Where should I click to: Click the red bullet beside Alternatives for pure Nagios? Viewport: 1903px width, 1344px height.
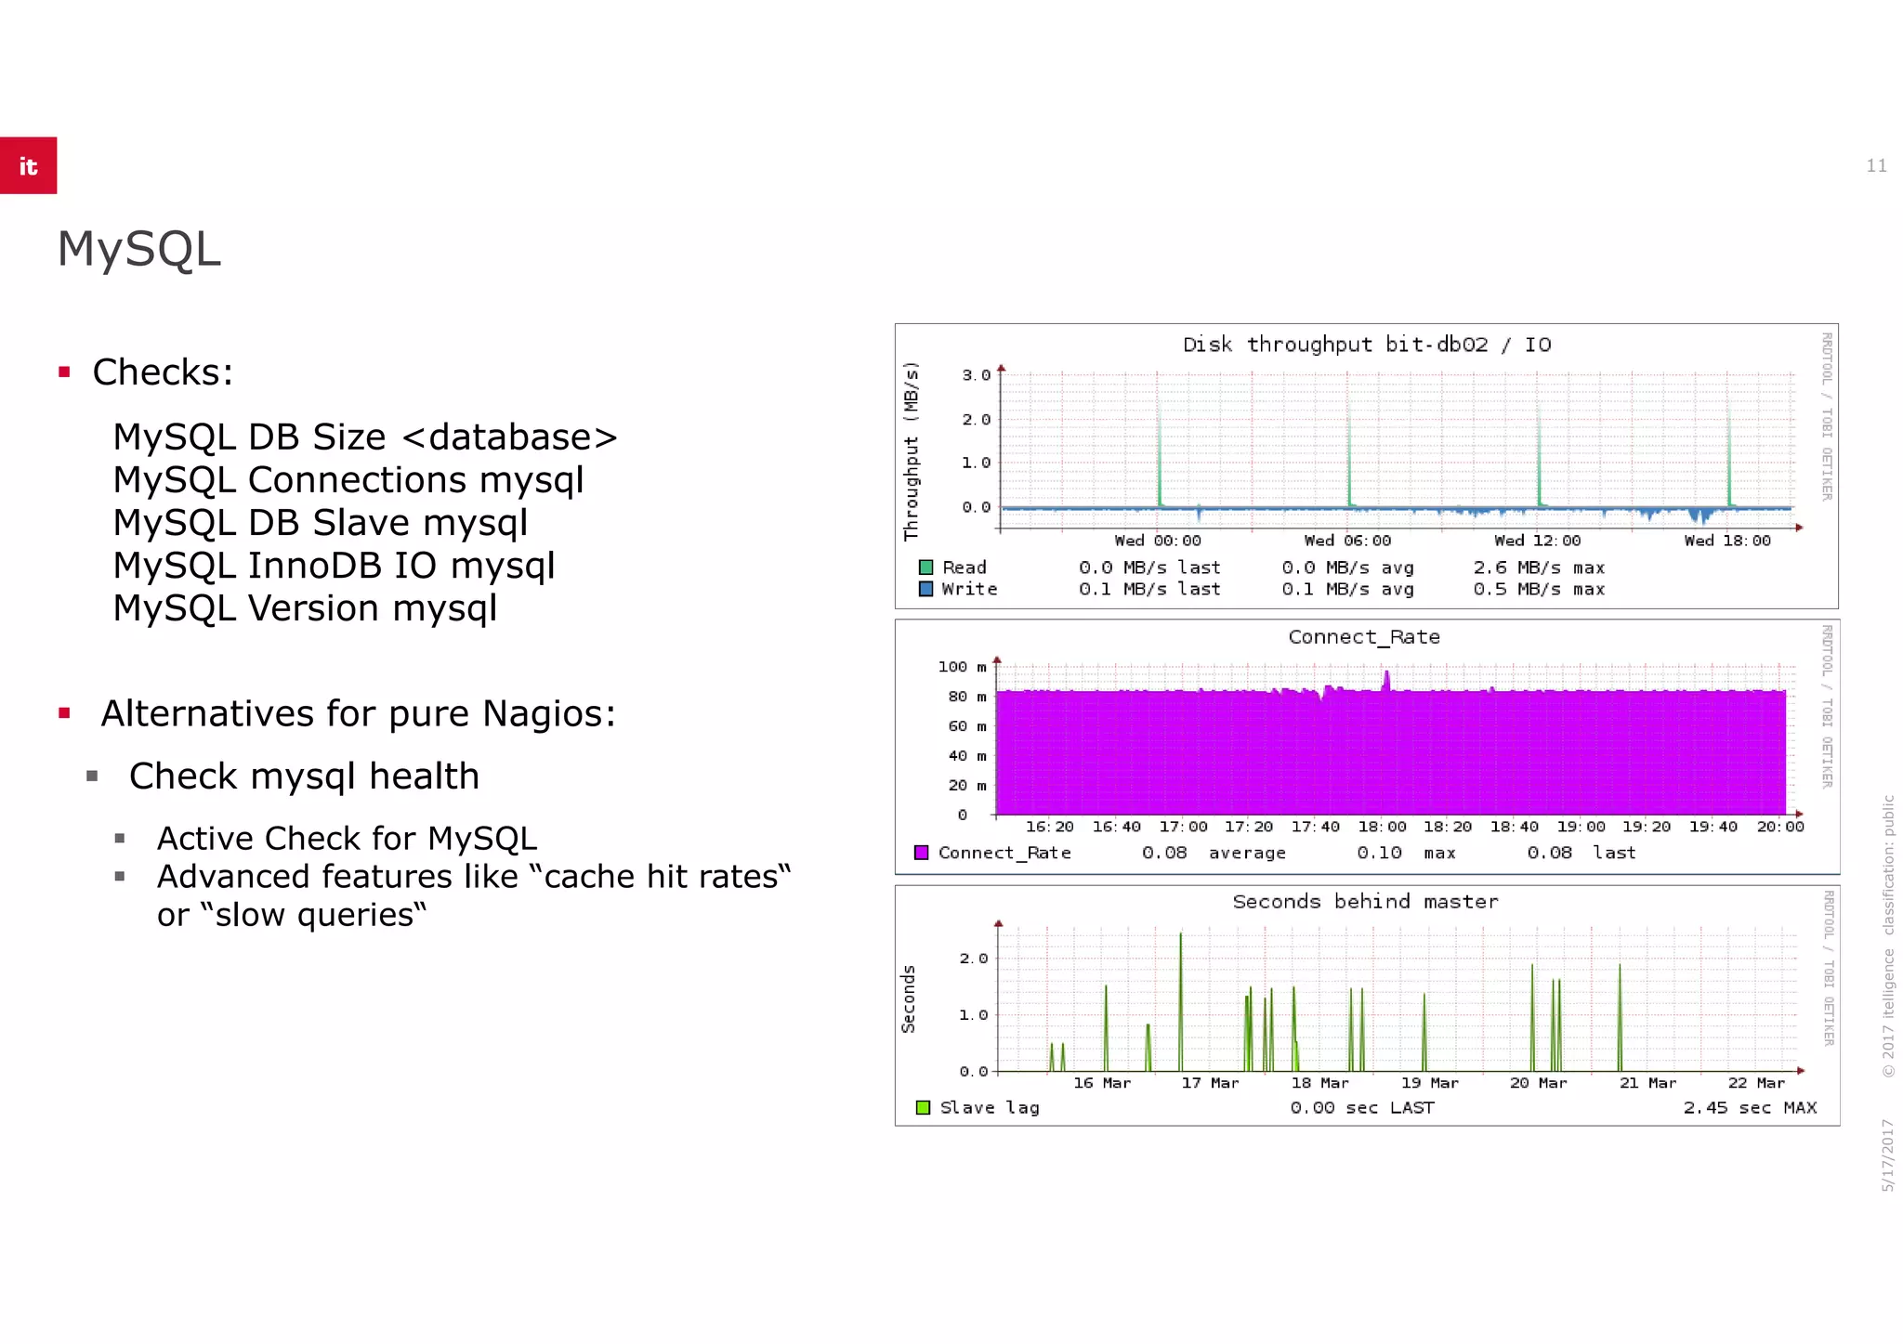click(x=64, y=713)
